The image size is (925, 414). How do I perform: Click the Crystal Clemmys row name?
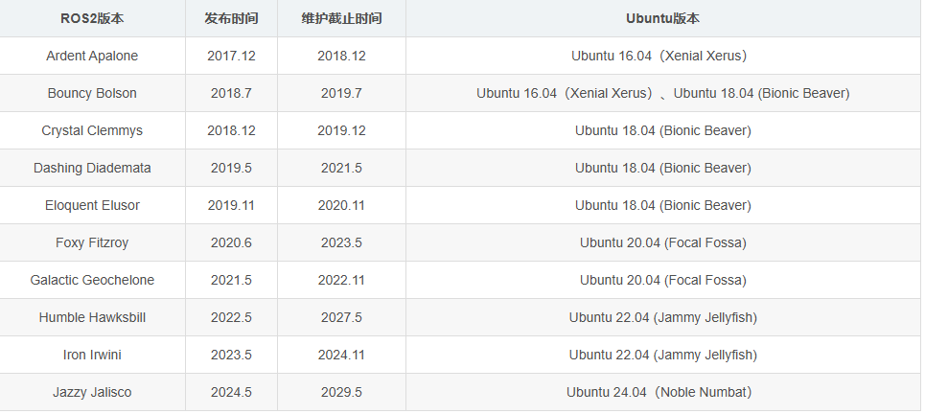tap(92, 130)
